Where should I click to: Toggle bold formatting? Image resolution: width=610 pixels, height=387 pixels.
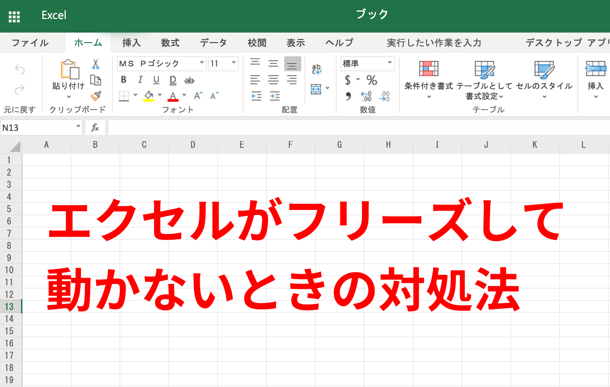coord(123,80)
